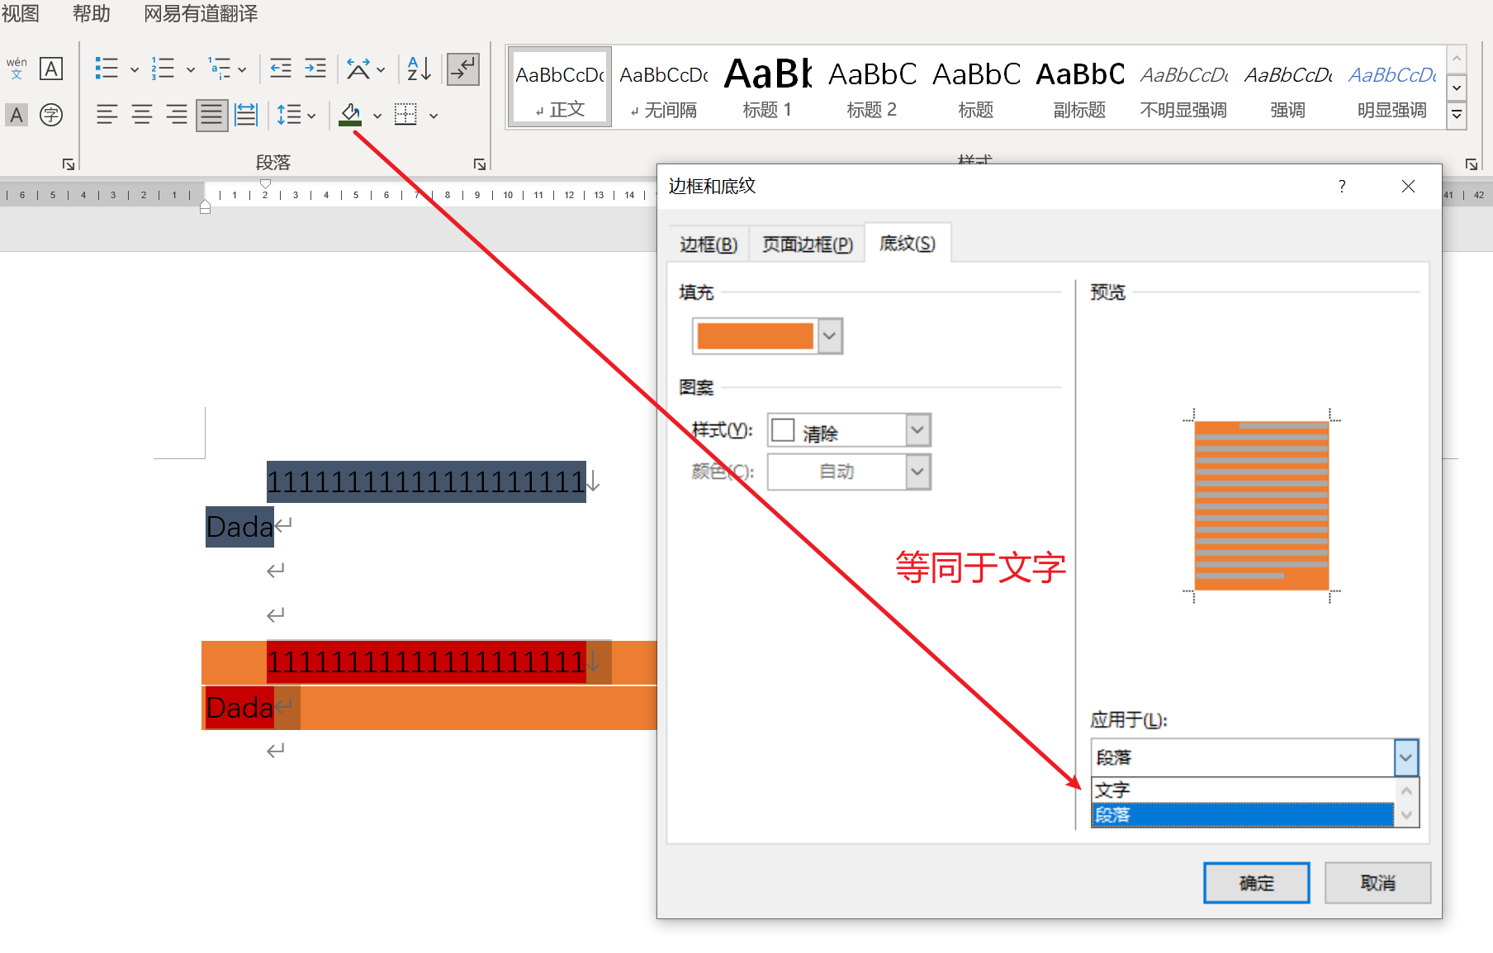Expand numbered list dropdown arrow
This screenshot has height=953, width=1493.
pyautogui.click(x=190, y=69)
